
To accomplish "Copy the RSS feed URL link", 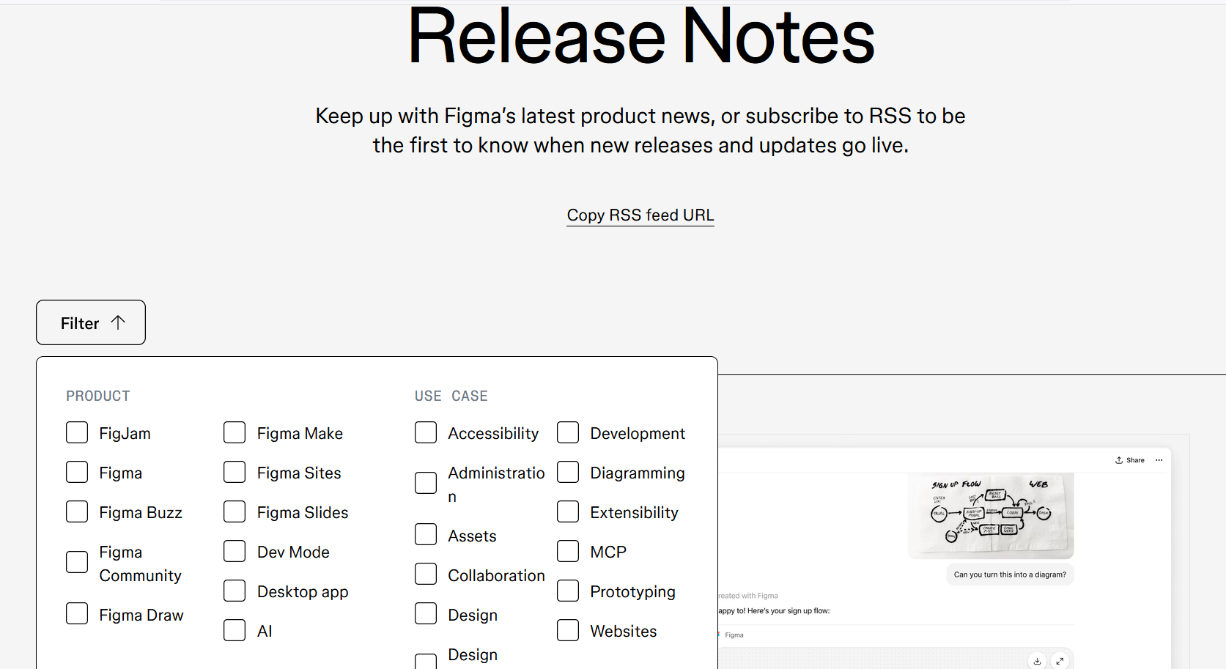I will coord(640,215).
